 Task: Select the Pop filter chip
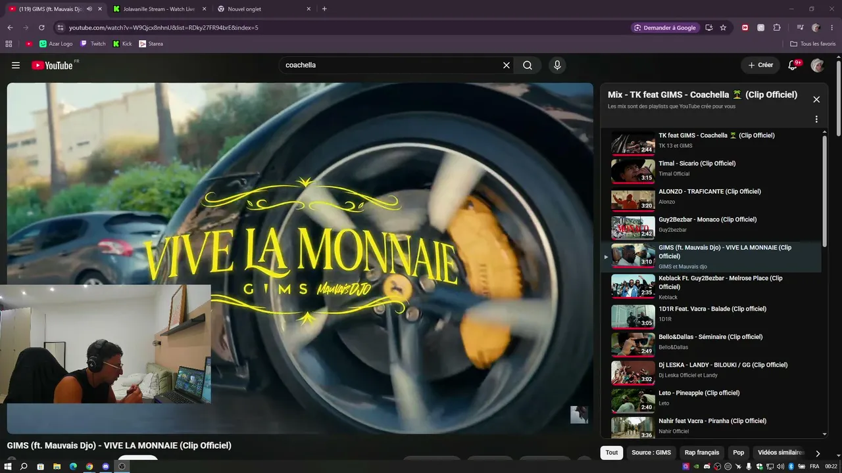pyautogui.click(x=739, y=453)
